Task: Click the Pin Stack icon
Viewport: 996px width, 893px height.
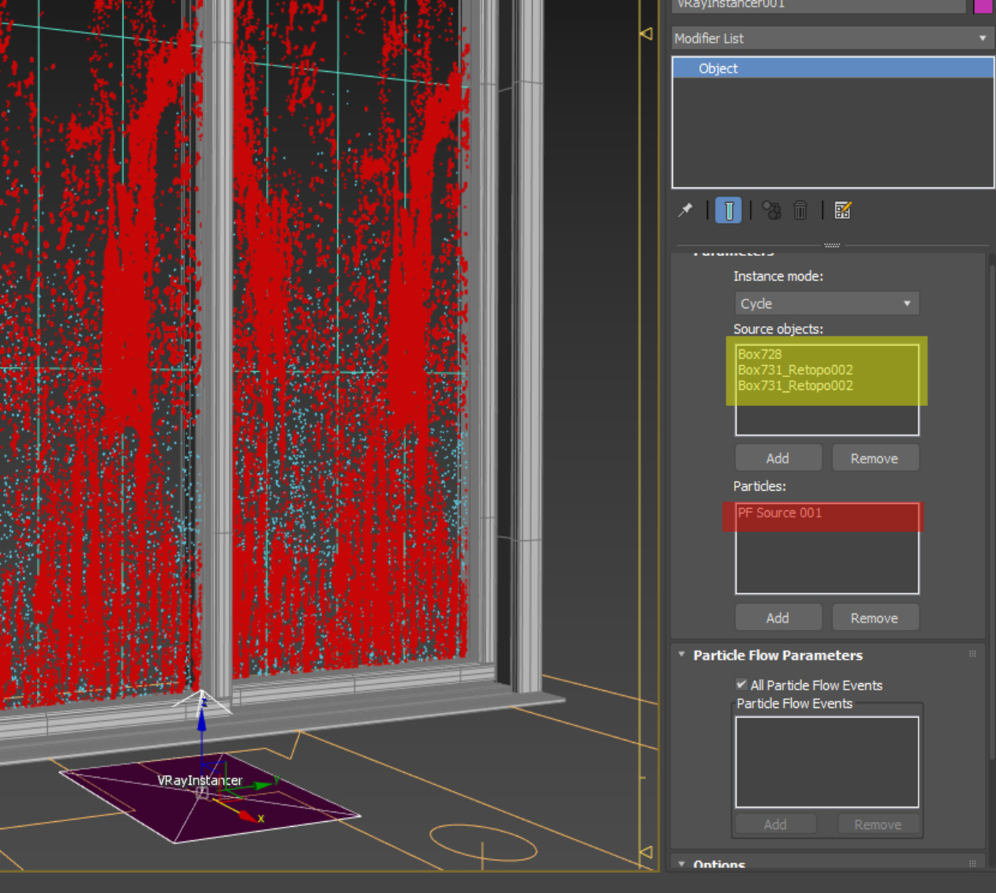Action: 685,210
